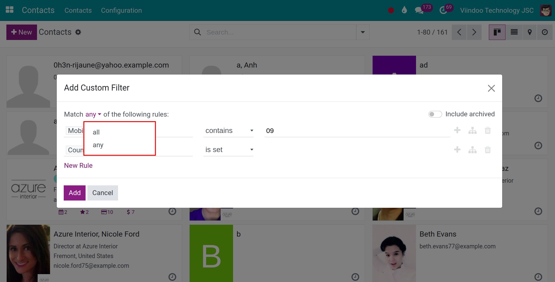Switch to list view
Screen dimensions: 555x282
tap(514, 32)
